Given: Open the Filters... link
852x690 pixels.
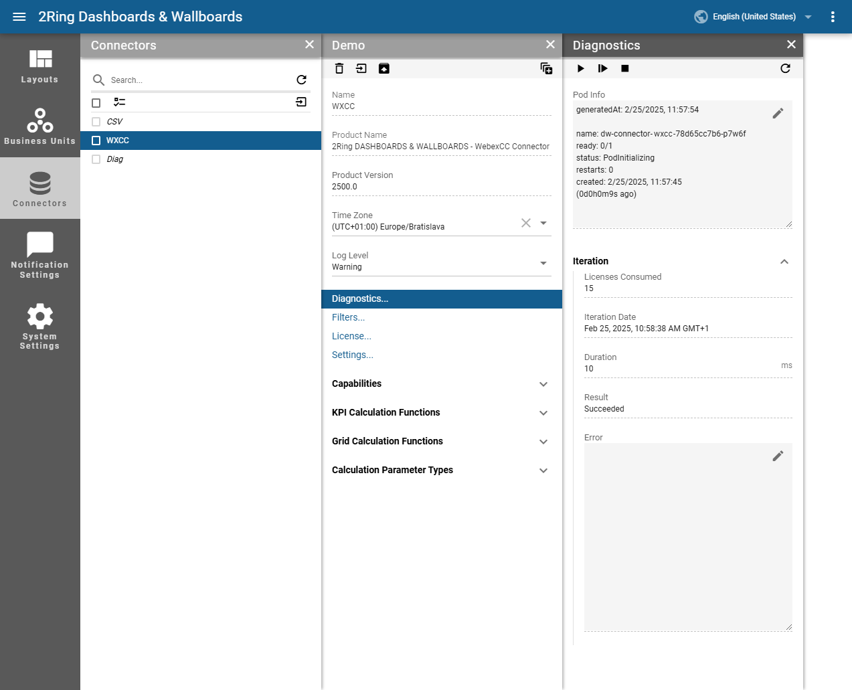Looking at the screenshot, I should pyautogui.click(x=349, y=318).
